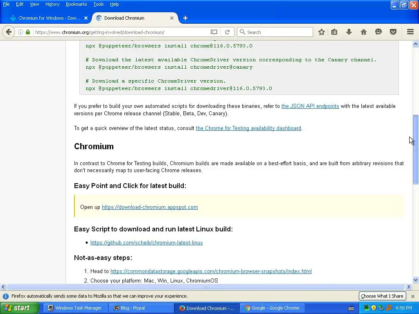Viewport: 419px width, 314px height.
Task: Open the hamburger menu button
Action: pyautogui.click(x=410, y=32)
